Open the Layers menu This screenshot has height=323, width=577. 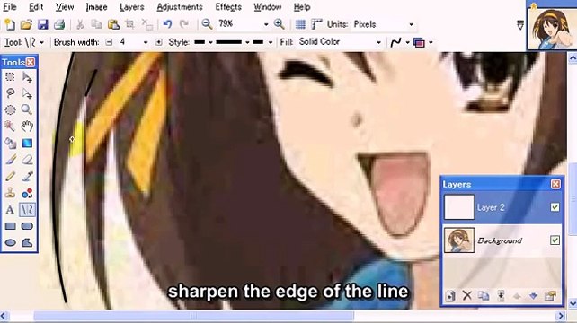(131, 7)
